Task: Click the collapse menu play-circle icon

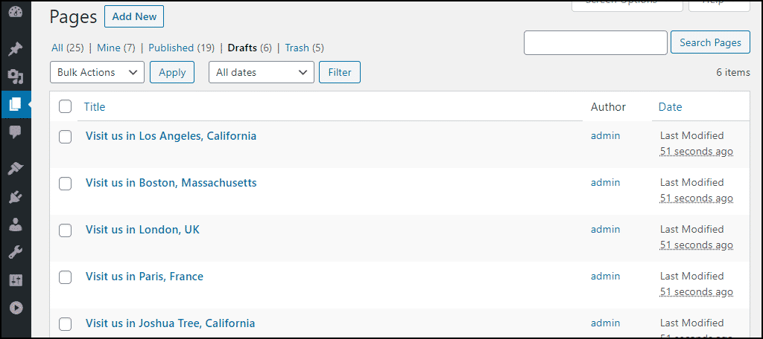Action: pos(16,308)
